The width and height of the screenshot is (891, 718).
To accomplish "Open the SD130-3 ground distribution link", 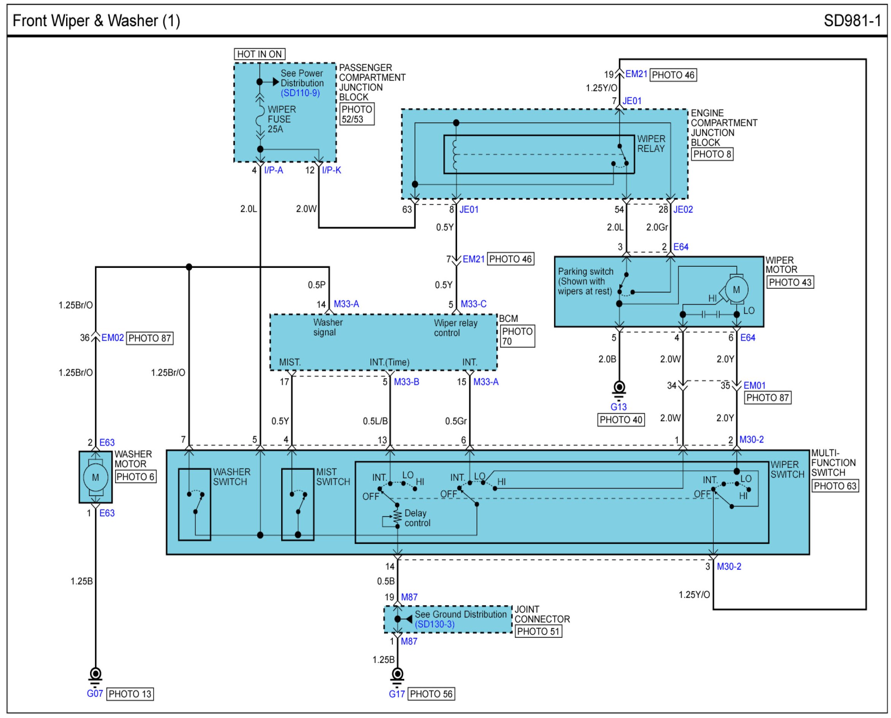I will 434,624.
